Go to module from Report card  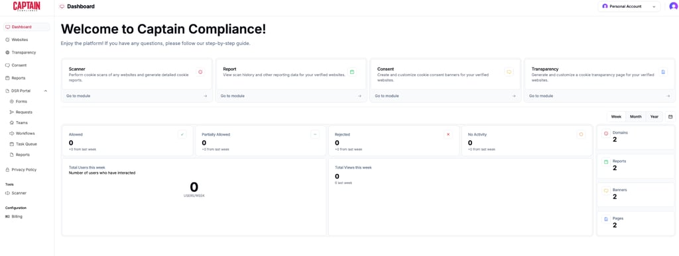pos(233,96)
